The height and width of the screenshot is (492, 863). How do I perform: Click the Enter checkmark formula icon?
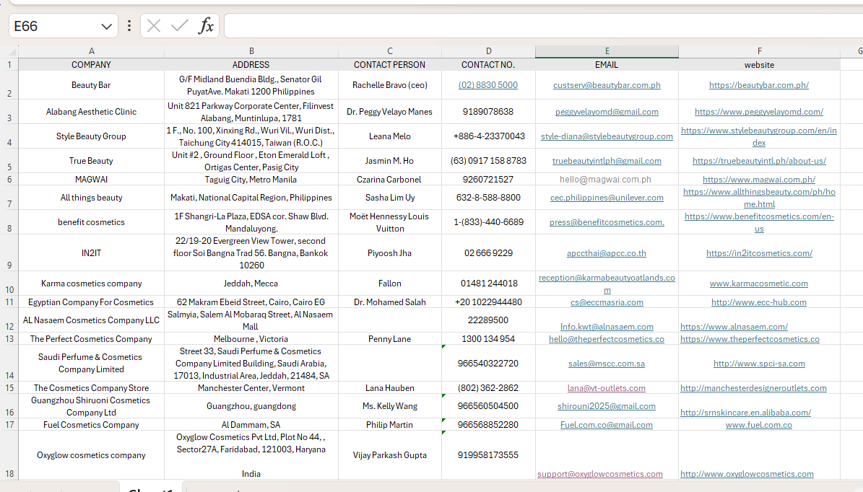tap(179, 26)
